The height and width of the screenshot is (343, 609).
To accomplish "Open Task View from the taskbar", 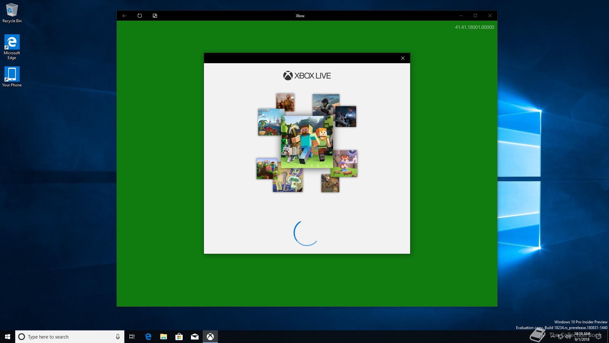I will pyautogui.click(x=132, y=337).
